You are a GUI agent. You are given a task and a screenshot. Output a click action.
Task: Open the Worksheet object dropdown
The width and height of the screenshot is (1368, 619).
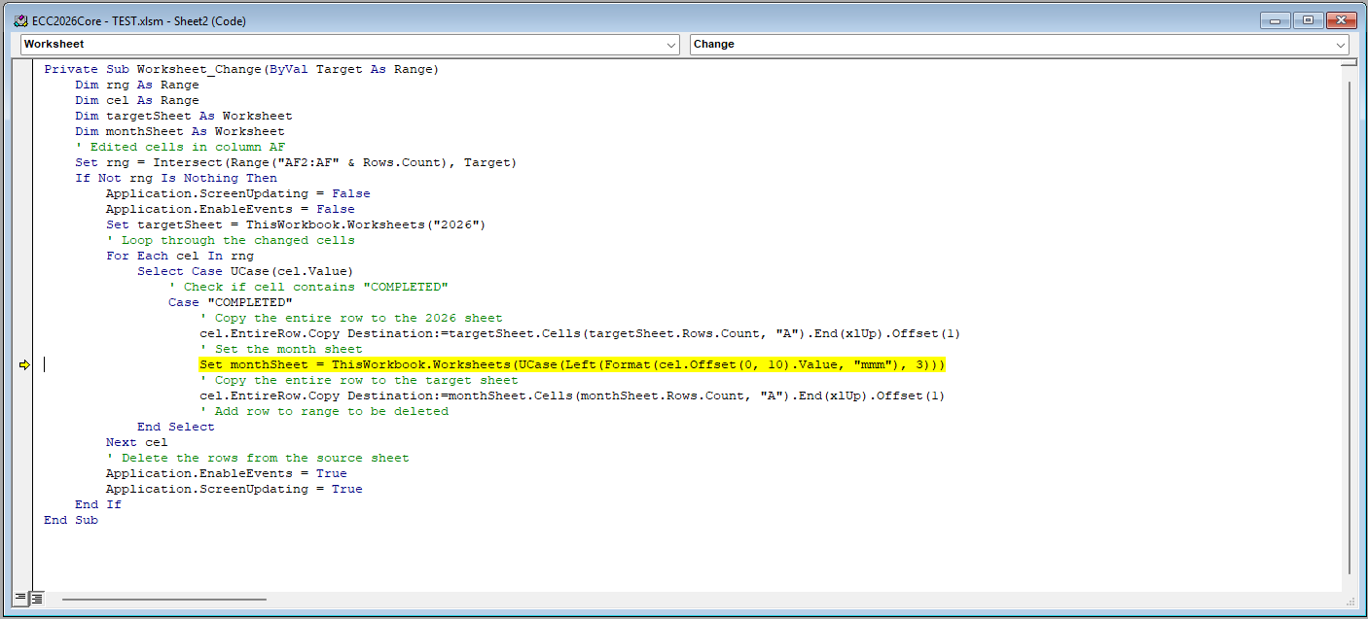[670, 44]
